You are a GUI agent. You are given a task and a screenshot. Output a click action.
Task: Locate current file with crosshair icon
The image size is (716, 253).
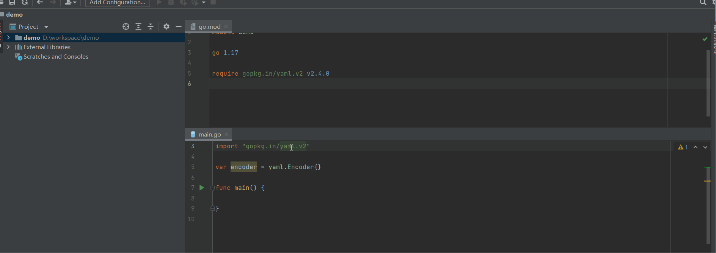tap(126, 26)
